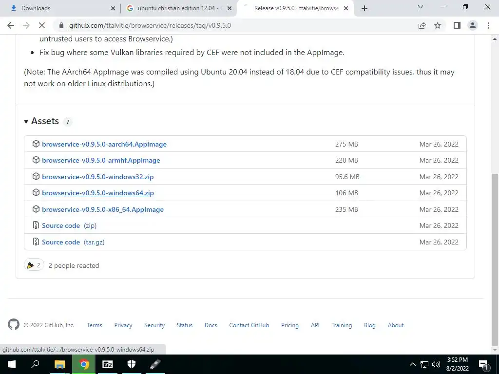Click the package icon beside armhf.AppImage

pyautogui.click(x=36, y=160)
